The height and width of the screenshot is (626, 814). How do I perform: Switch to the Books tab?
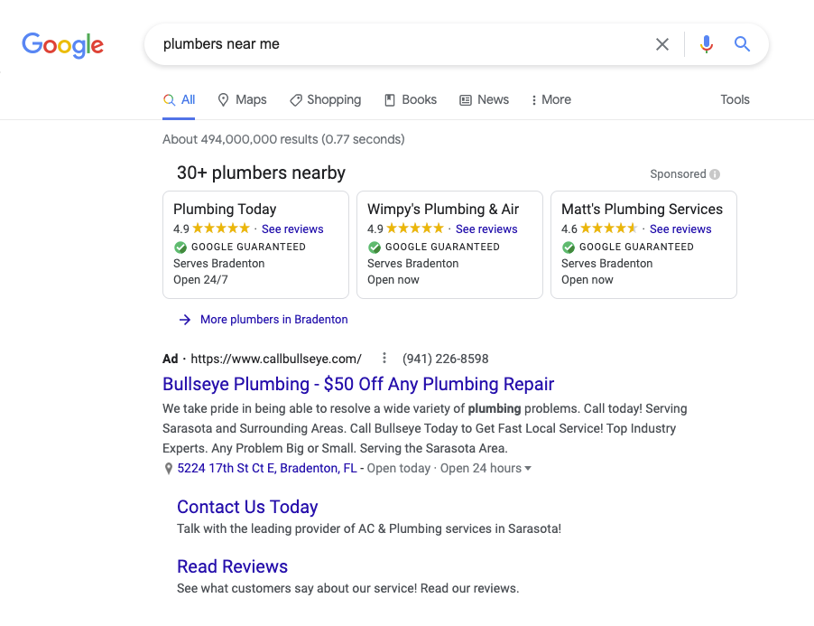(410, 99)
